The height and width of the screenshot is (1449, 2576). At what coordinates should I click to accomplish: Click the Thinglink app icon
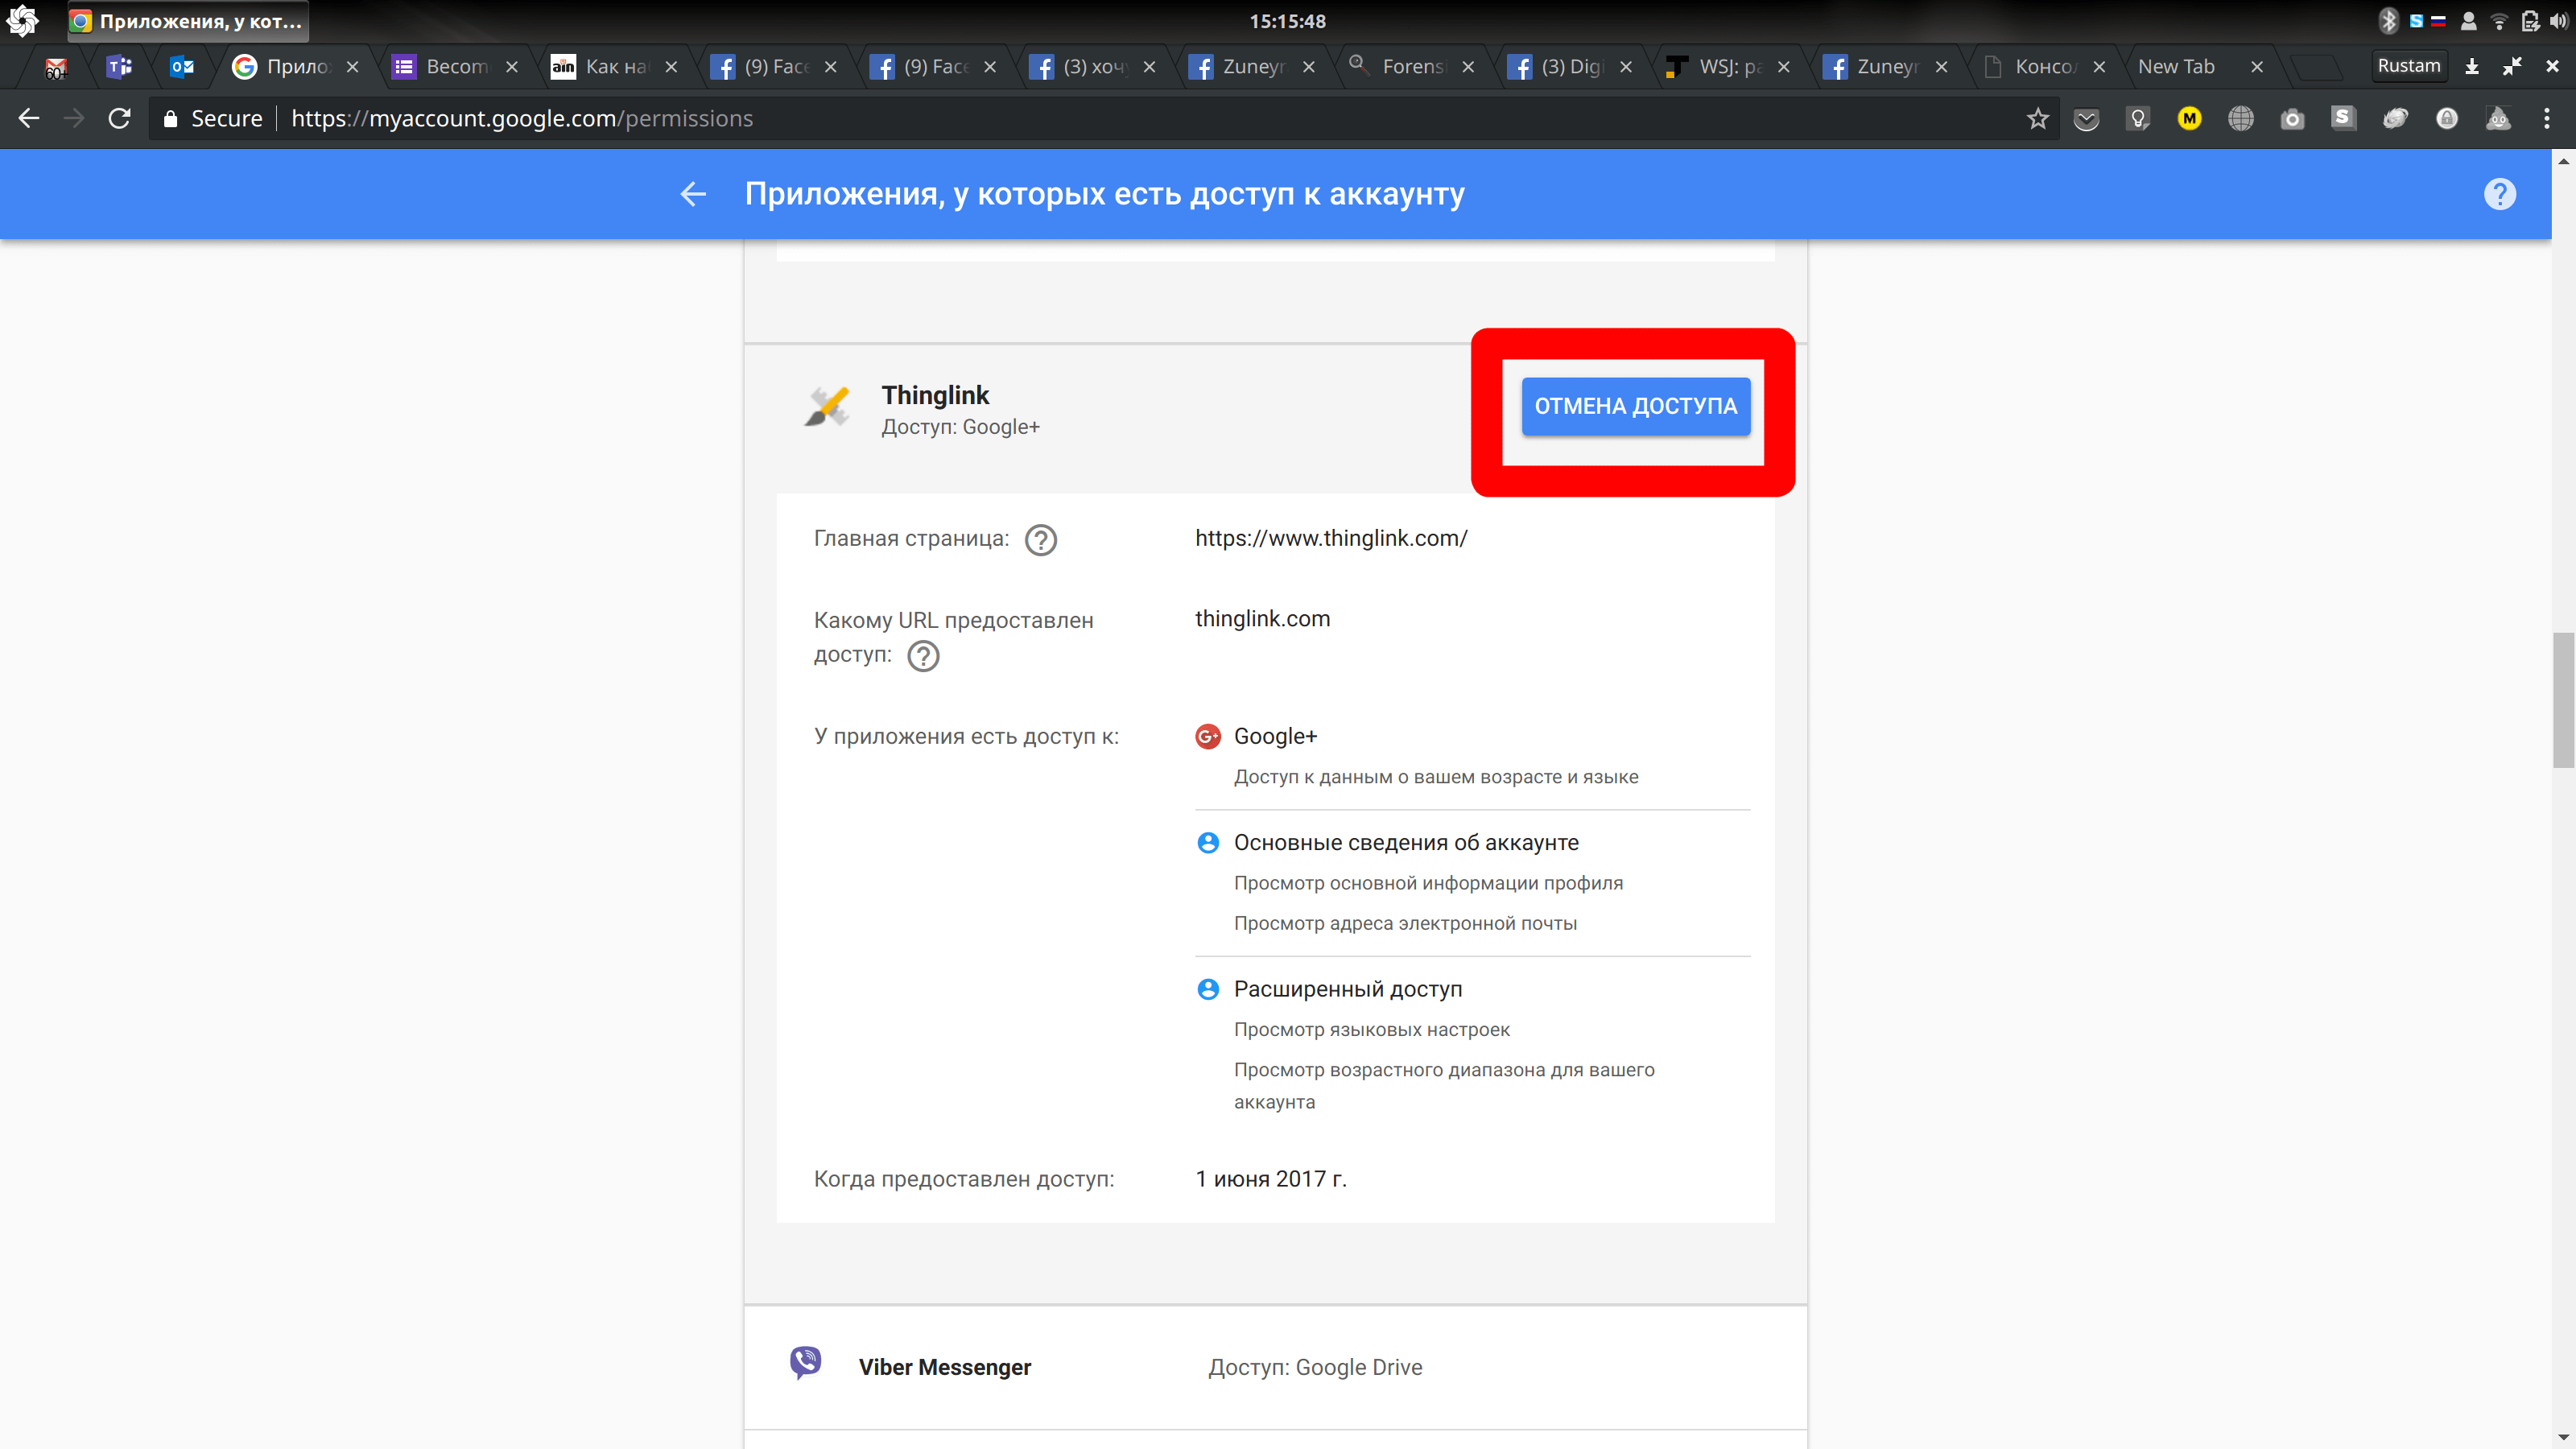click(x=828, y=407)
